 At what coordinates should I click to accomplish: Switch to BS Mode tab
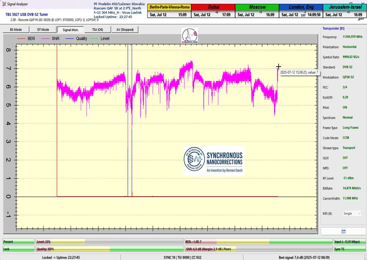tap(16, 30)
